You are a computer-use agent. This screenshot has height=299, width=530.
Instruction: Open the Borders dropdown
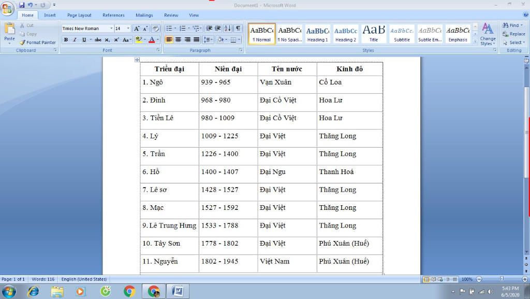[x=239, y=40]
